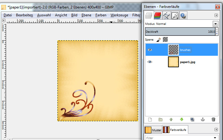Raise the layer with the up arrow
The height and width of the screenshot is (140, 223).
(x=171, y=119)
